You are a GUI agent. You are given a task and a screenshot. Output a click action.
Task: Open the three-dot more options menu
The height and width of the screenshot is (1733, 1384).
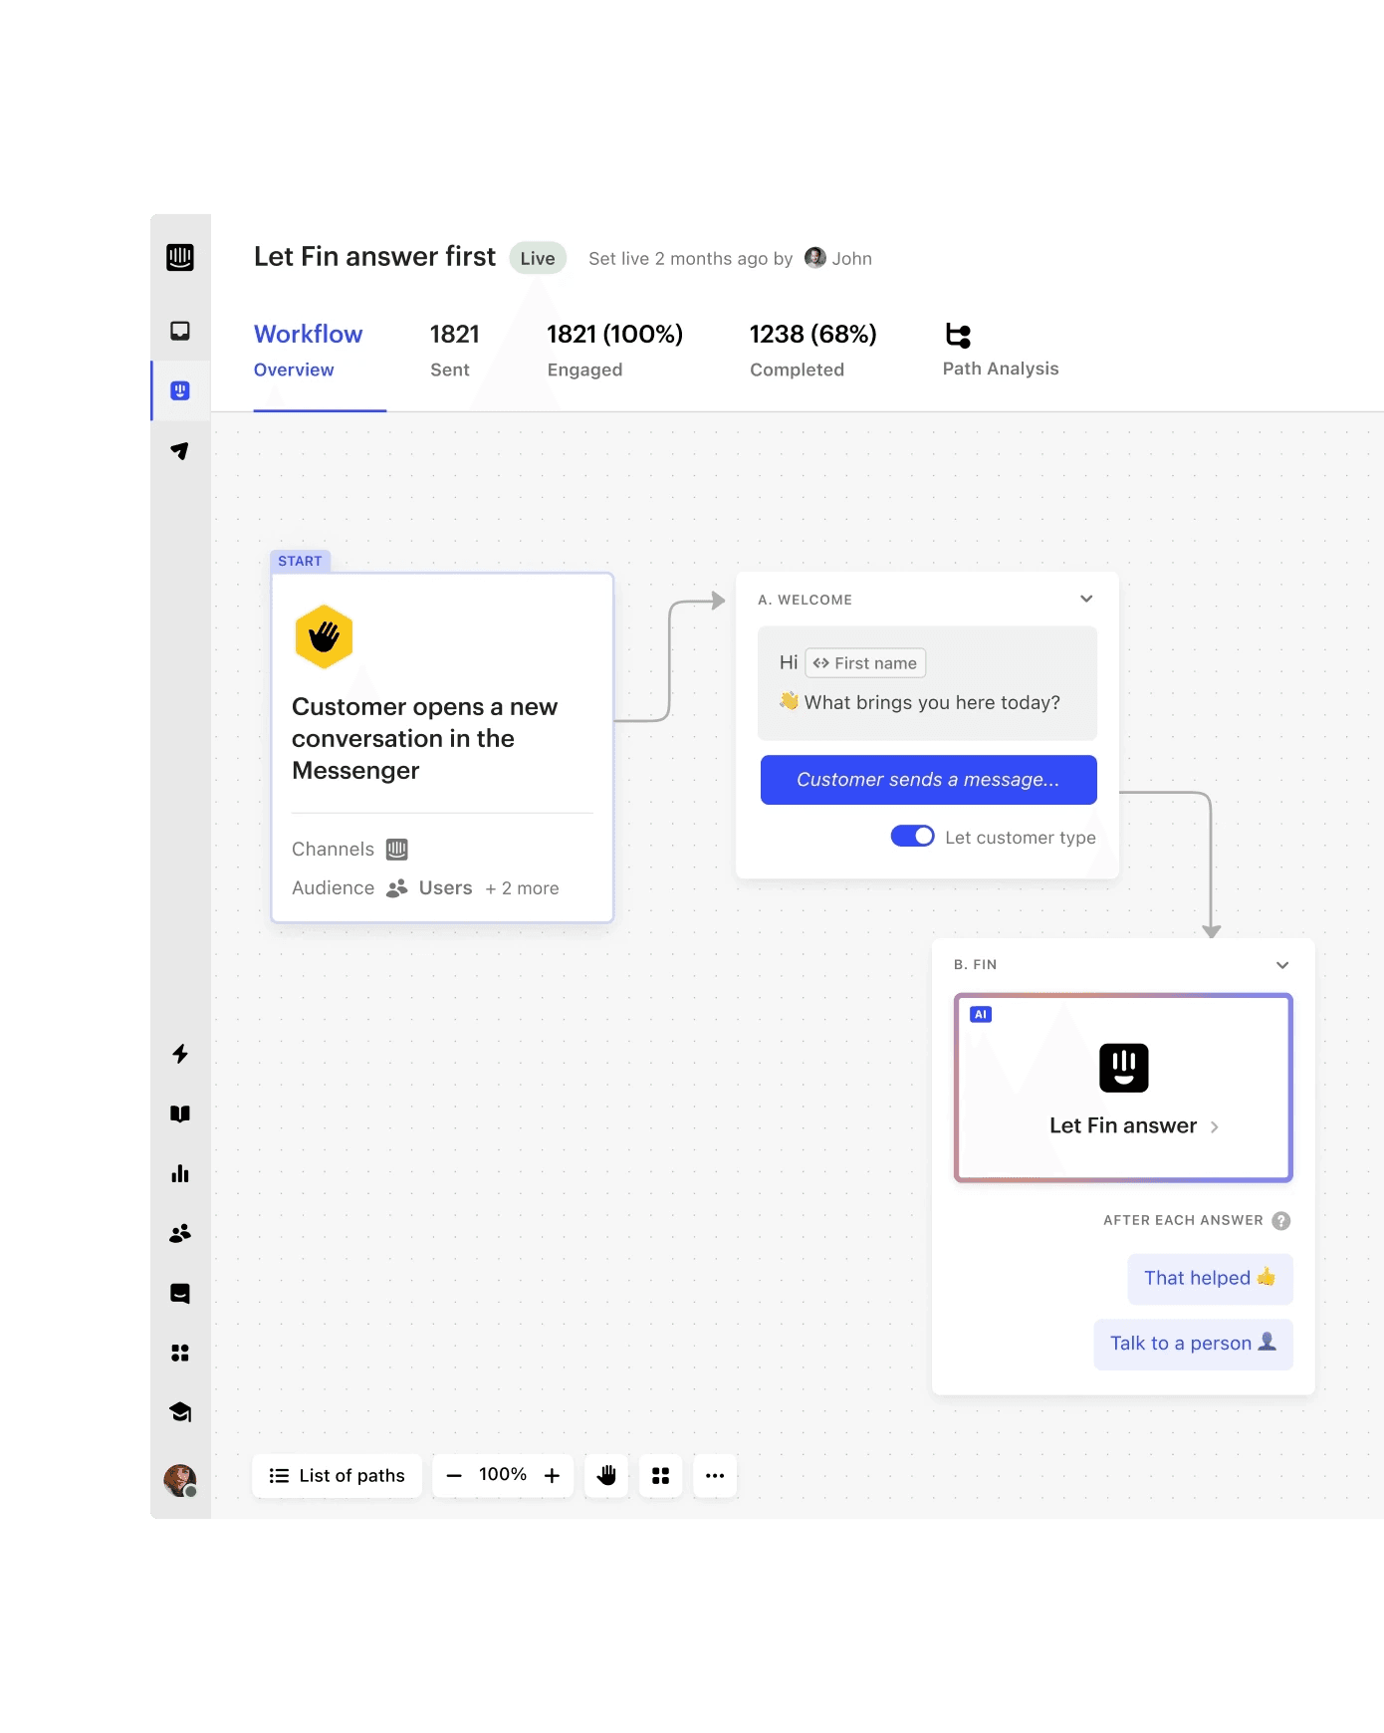click(x=715, y=1475)
